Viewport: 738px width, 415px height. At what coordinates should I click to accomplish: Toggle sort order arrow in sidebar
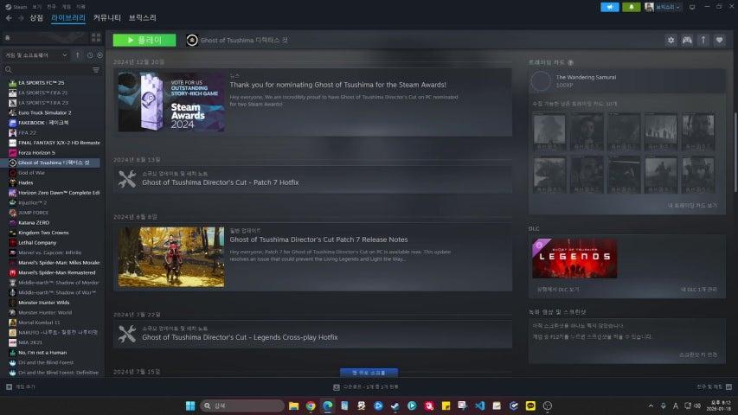coord(78,55)
